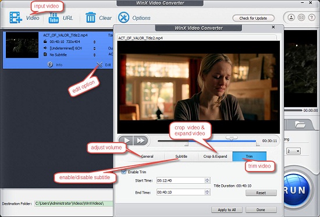Viewport: 320px width, 217px height.
Task: Click the email envelope icon
Action: pos(301,17)
